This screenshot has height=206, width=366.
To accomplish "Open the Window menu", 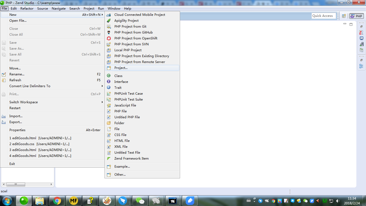I will coord(114,9).
